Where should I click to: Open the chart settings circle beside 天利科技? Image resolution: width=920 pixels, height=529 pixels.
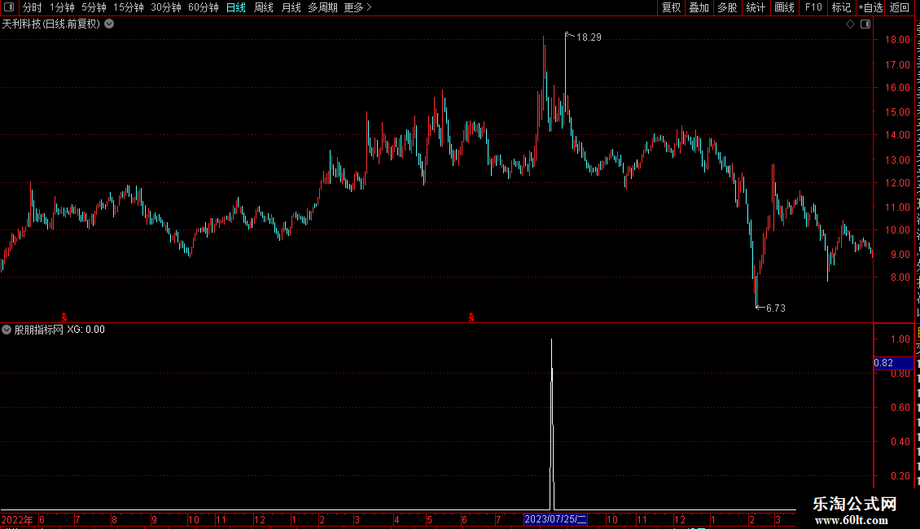pyautogui.click(x=109, y=24)
